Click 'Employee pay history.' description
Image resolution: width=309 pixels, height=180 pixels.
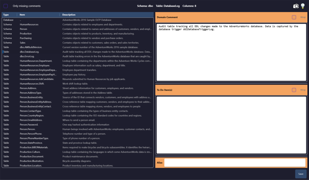pos(74,75)
